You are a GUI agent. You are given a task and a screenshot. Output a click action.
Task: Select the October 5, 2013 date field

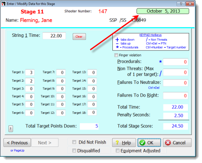163,11
